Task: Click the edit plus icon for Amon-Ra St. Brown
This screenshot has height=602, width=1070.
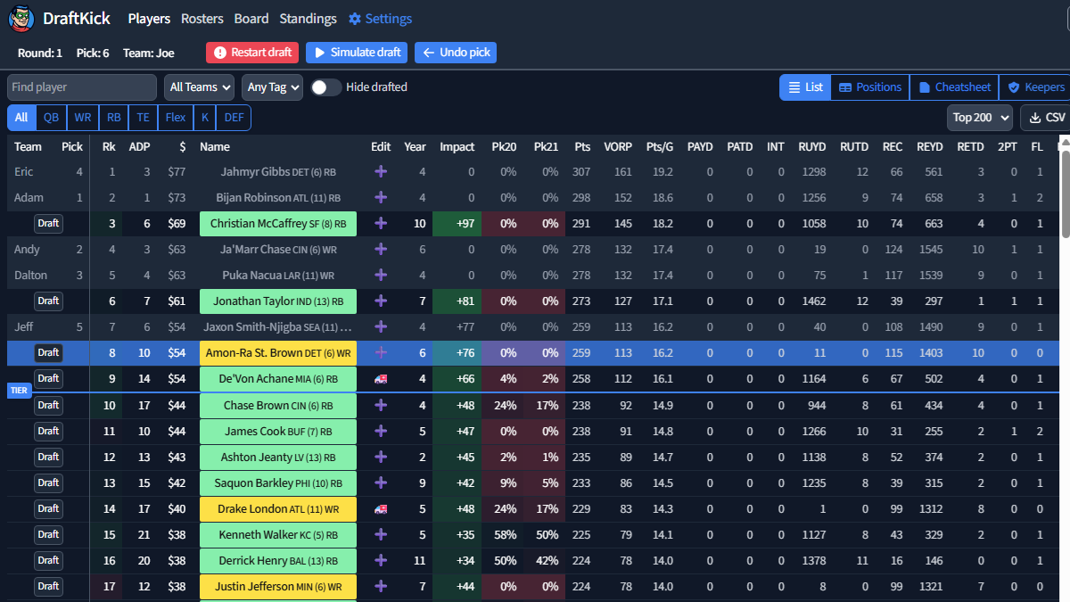Action: (381, 353)
